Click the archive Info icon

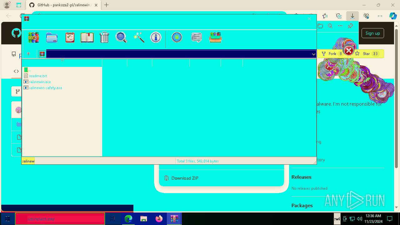tap(156, 37)
